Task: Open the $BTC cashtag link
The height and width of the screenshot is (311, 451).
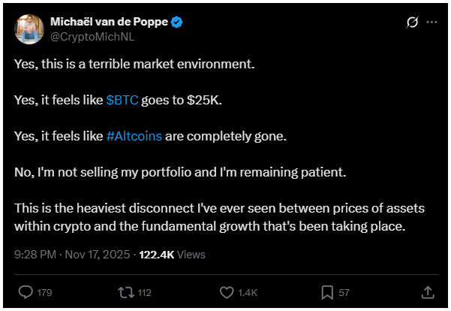Action: click(x=122, y=99)
